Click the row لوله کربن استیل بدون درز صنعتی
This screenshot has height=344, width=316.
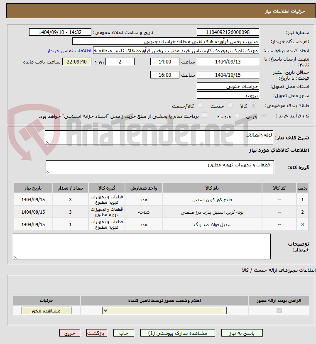(161, 212)
